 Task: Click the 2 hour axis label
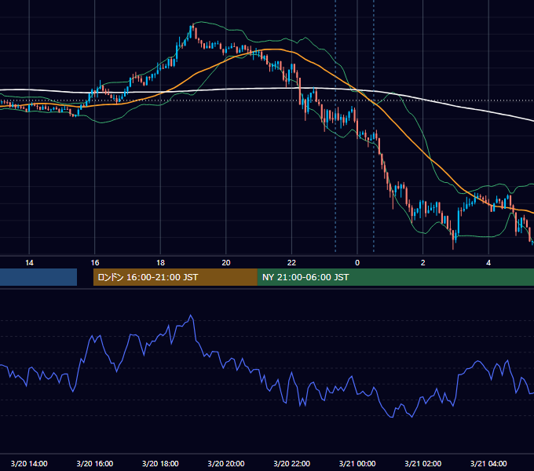point(423,263)
